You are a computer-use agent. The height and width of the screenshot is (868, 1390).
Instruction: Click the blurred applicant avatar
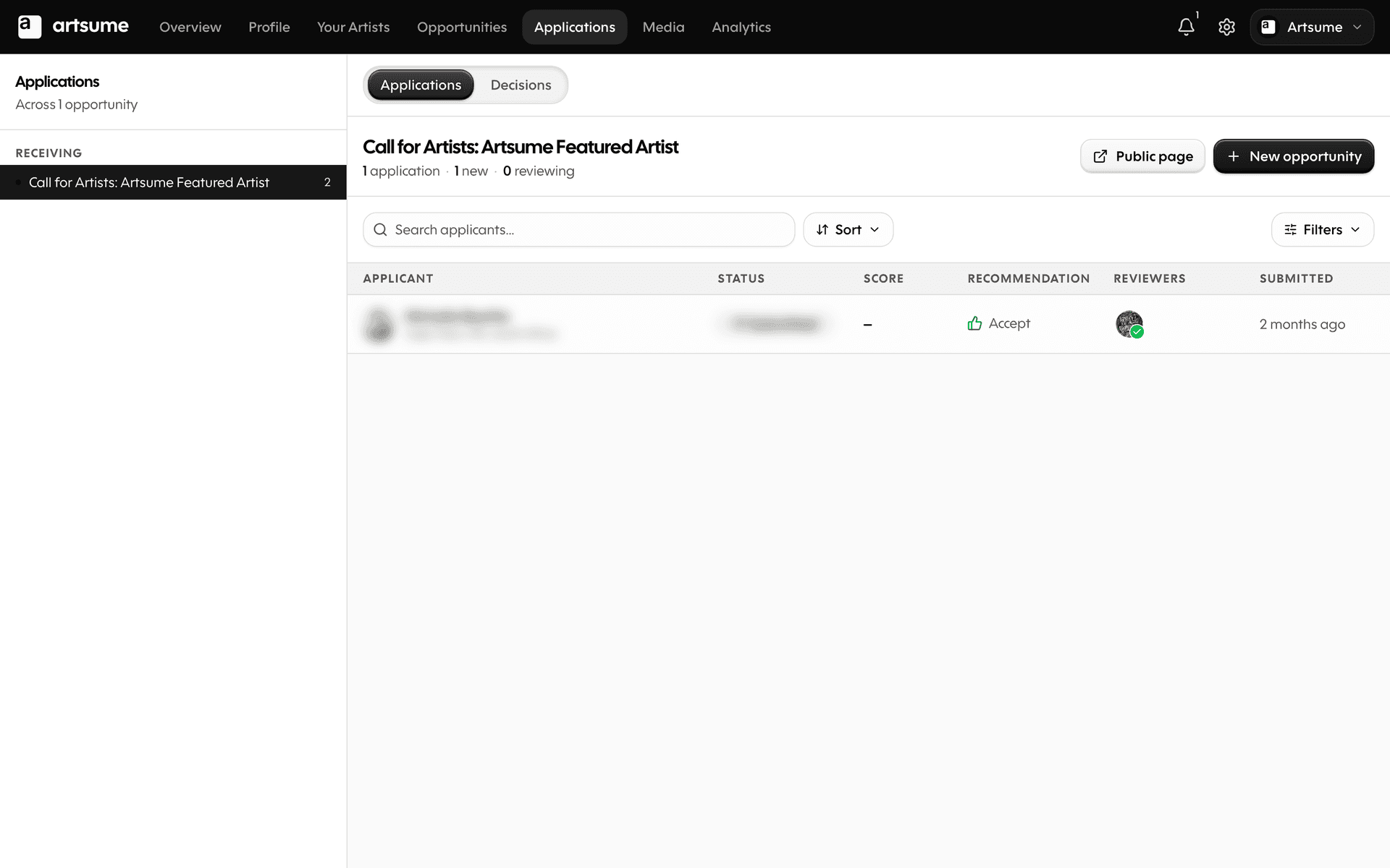point(378,324)
